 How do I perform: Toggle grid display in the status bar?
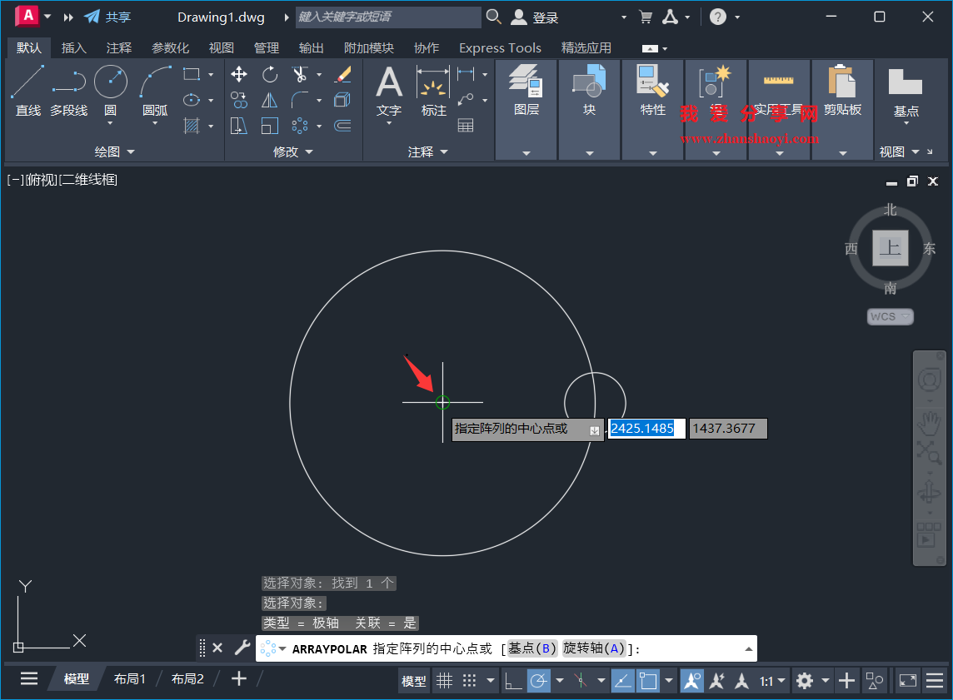tap(445, 680)
